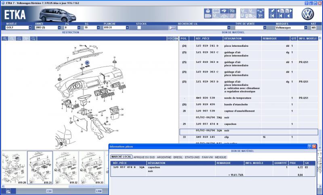
Task: Open the Recherche I.V. dropdown arrow
Action: tap(229, 27)
